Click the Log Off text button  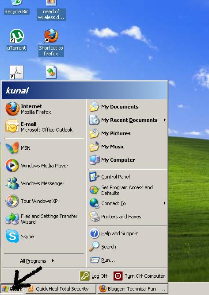pyautogui.click(x=99, y=276)
